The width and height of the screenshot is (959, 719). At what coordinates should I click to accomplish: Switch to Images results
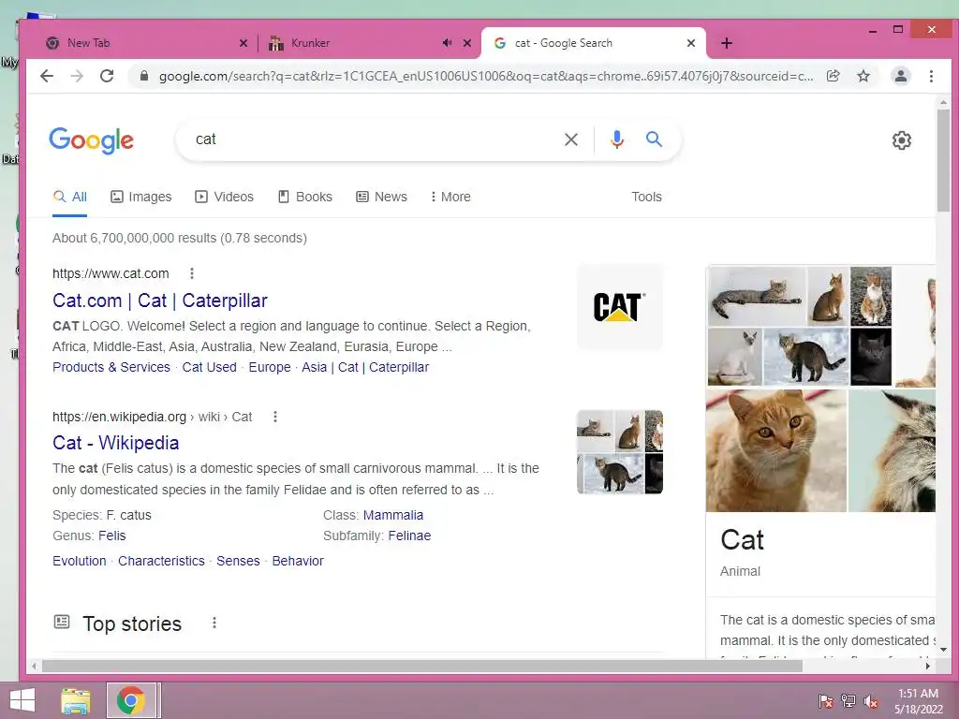pos(141,197)
